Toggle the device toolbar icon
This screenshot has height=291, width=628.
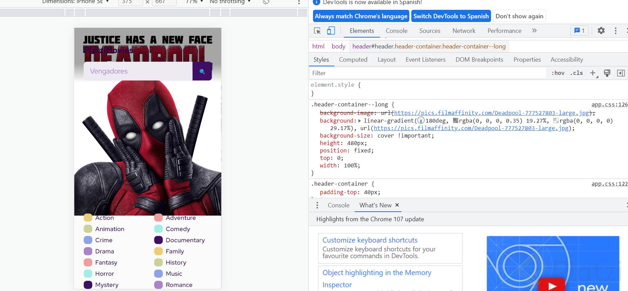pos(331,31)
